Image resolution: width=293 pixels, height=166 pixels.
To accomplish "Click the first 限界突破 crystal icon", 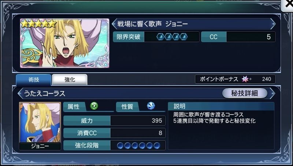I will pyautogui.click(x=160, y=37).
